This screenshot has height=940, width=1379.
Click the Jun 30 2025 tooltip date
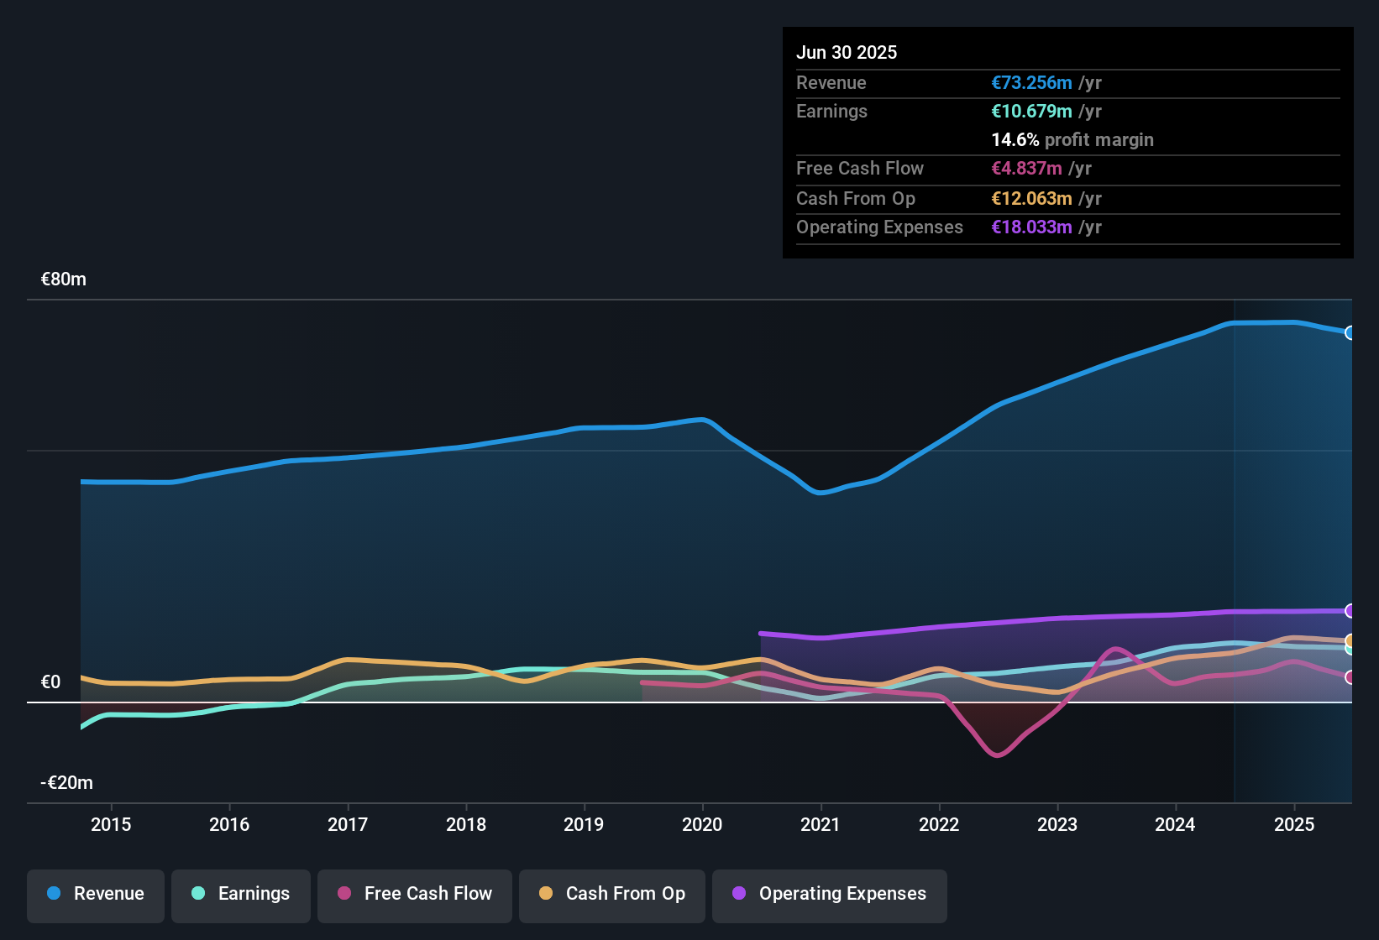[x=847, y=52]
